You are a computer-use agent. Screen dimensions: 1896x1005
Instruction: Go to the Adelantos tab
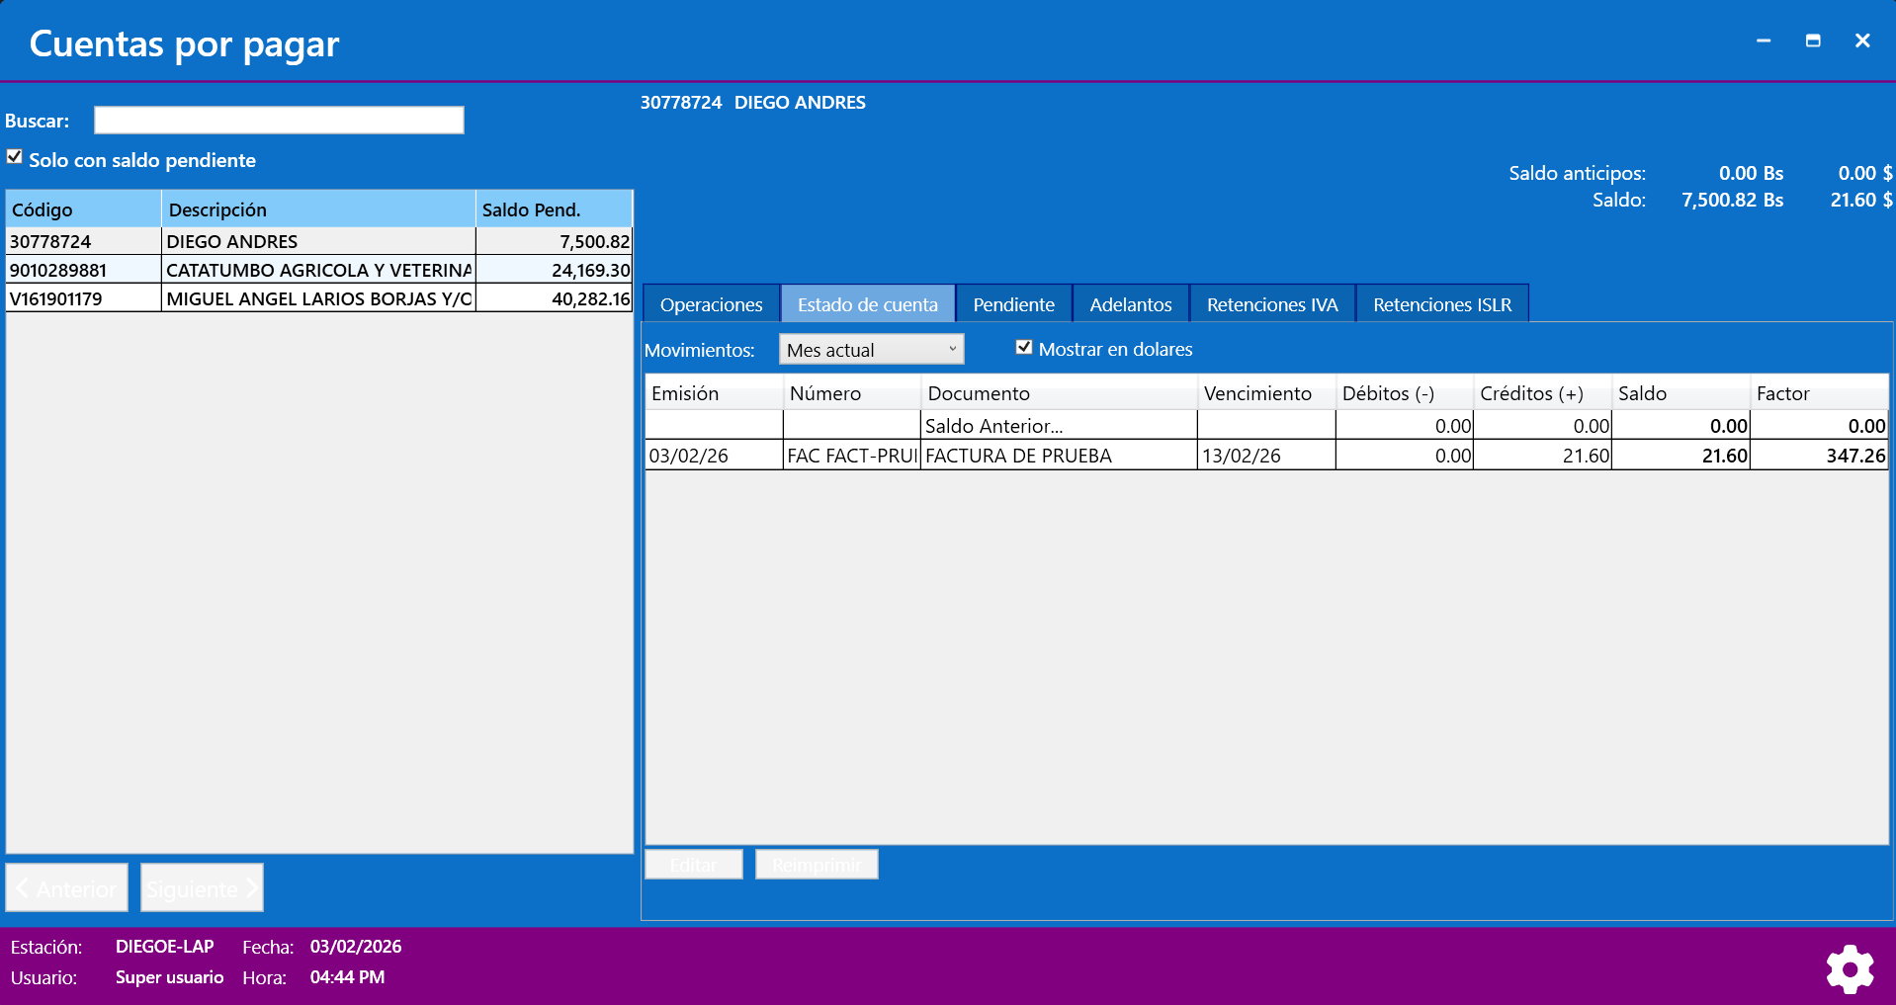point(1130,304)
